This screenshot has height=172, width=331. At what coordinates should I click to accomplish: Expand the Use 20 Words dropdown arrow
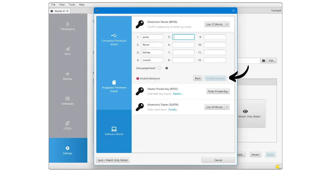click(227, 107)
